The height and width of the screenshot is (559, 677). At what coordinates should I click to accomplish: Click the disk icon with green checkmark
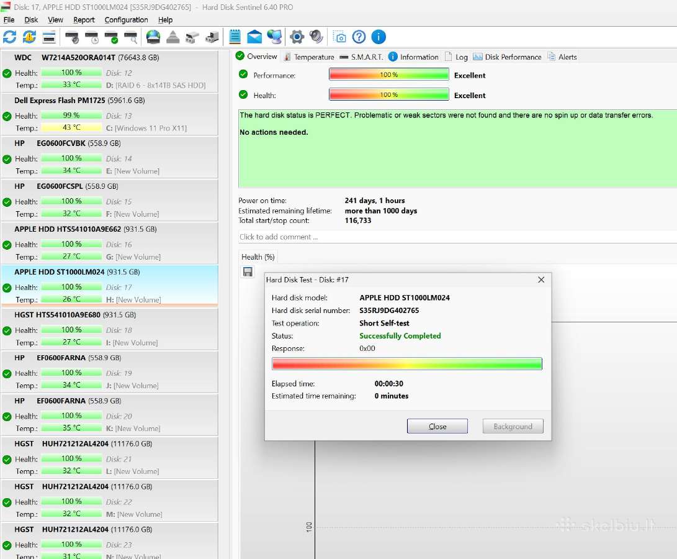(x=112, y=38)
